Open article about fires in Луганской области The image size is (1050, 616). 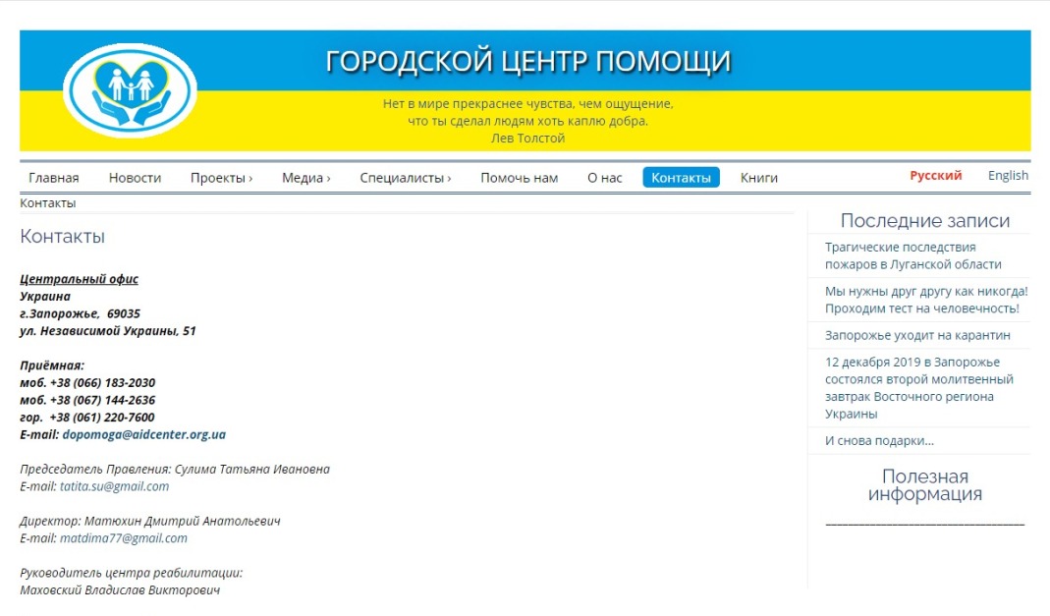tap(912, 255)
